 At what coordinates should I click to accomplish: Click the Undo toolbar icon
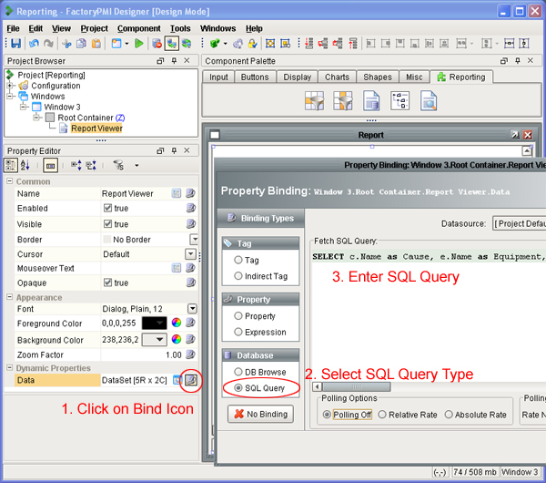tap(34, 44)
